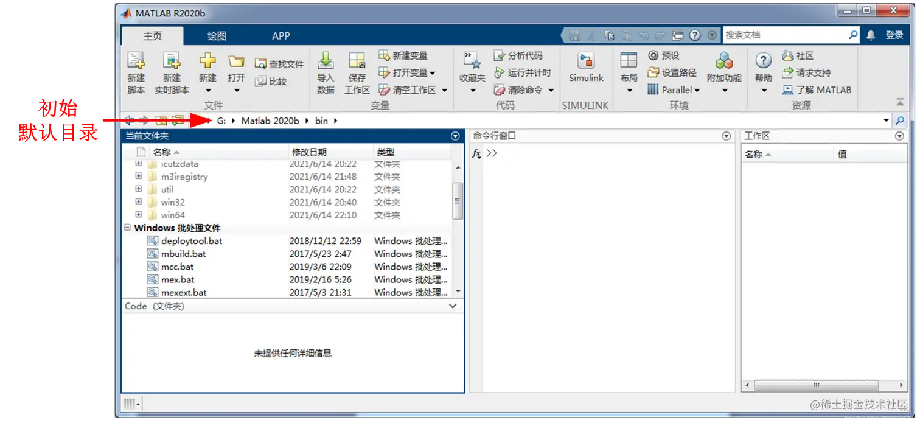Click 查找文件 (Find Files)

click(279, 64)
